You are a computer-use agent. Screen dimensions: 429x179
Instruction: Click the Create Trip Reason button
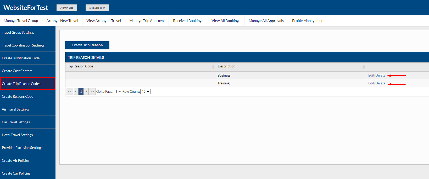[x=87, y=45]
